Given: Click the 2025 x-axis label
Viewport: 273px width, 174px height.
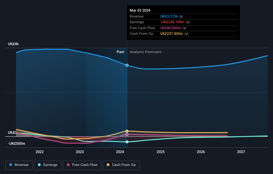Looking at the screenshot, I should click(161, 152).
